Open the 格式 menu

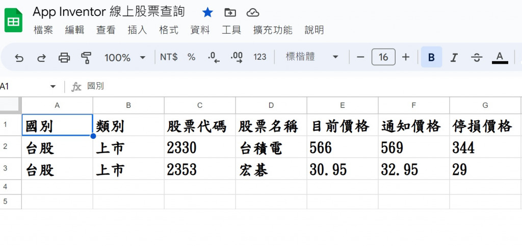169,30
